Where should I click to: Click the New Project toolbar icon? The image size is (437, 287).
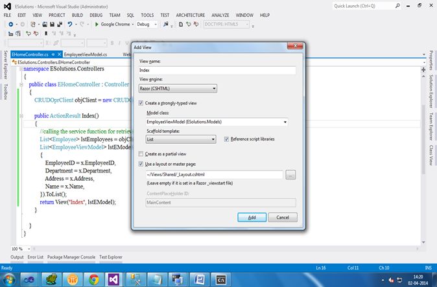33,25
